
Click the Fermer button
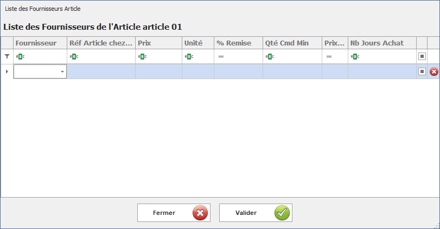tap(174, 213)
